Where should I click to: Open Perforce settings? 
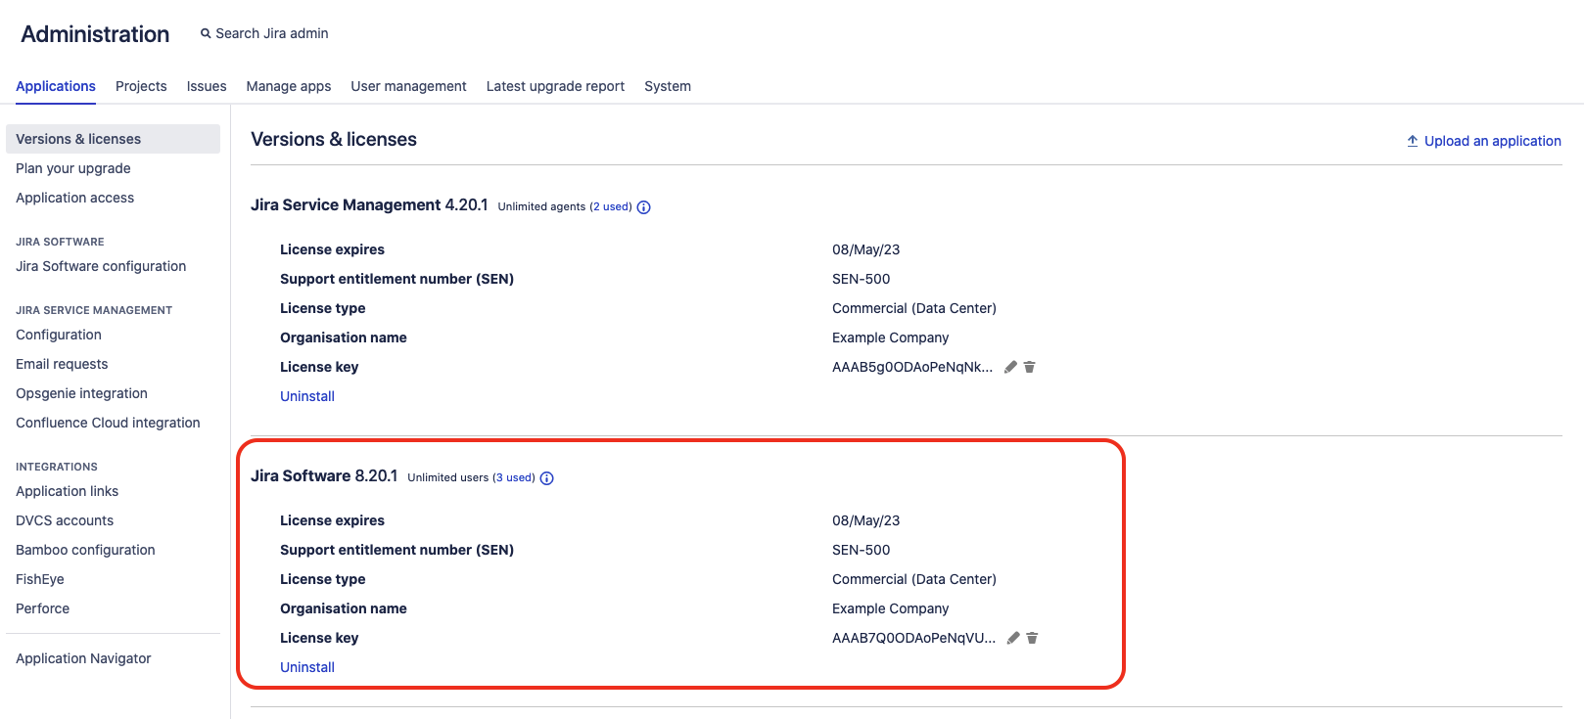pos(42,608)
